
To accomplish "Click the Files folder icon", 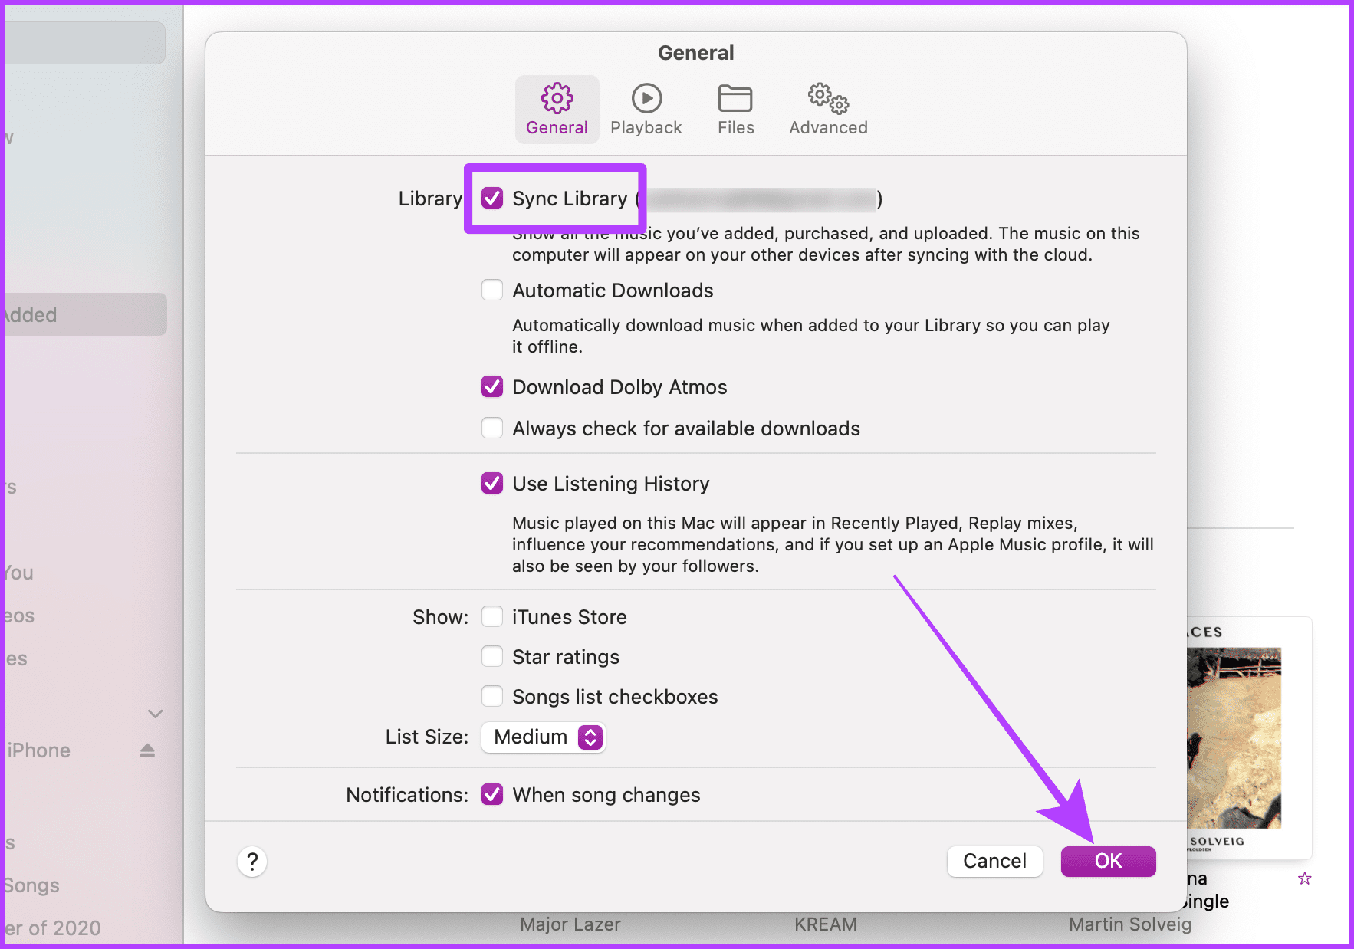I will coord(735,99).
